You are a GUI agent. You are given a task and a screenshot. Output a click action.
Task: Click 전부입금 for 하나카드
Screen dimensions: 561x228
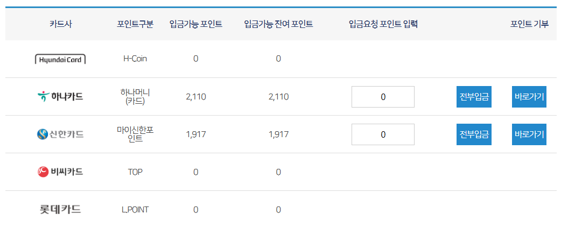(x=474, y=97)
